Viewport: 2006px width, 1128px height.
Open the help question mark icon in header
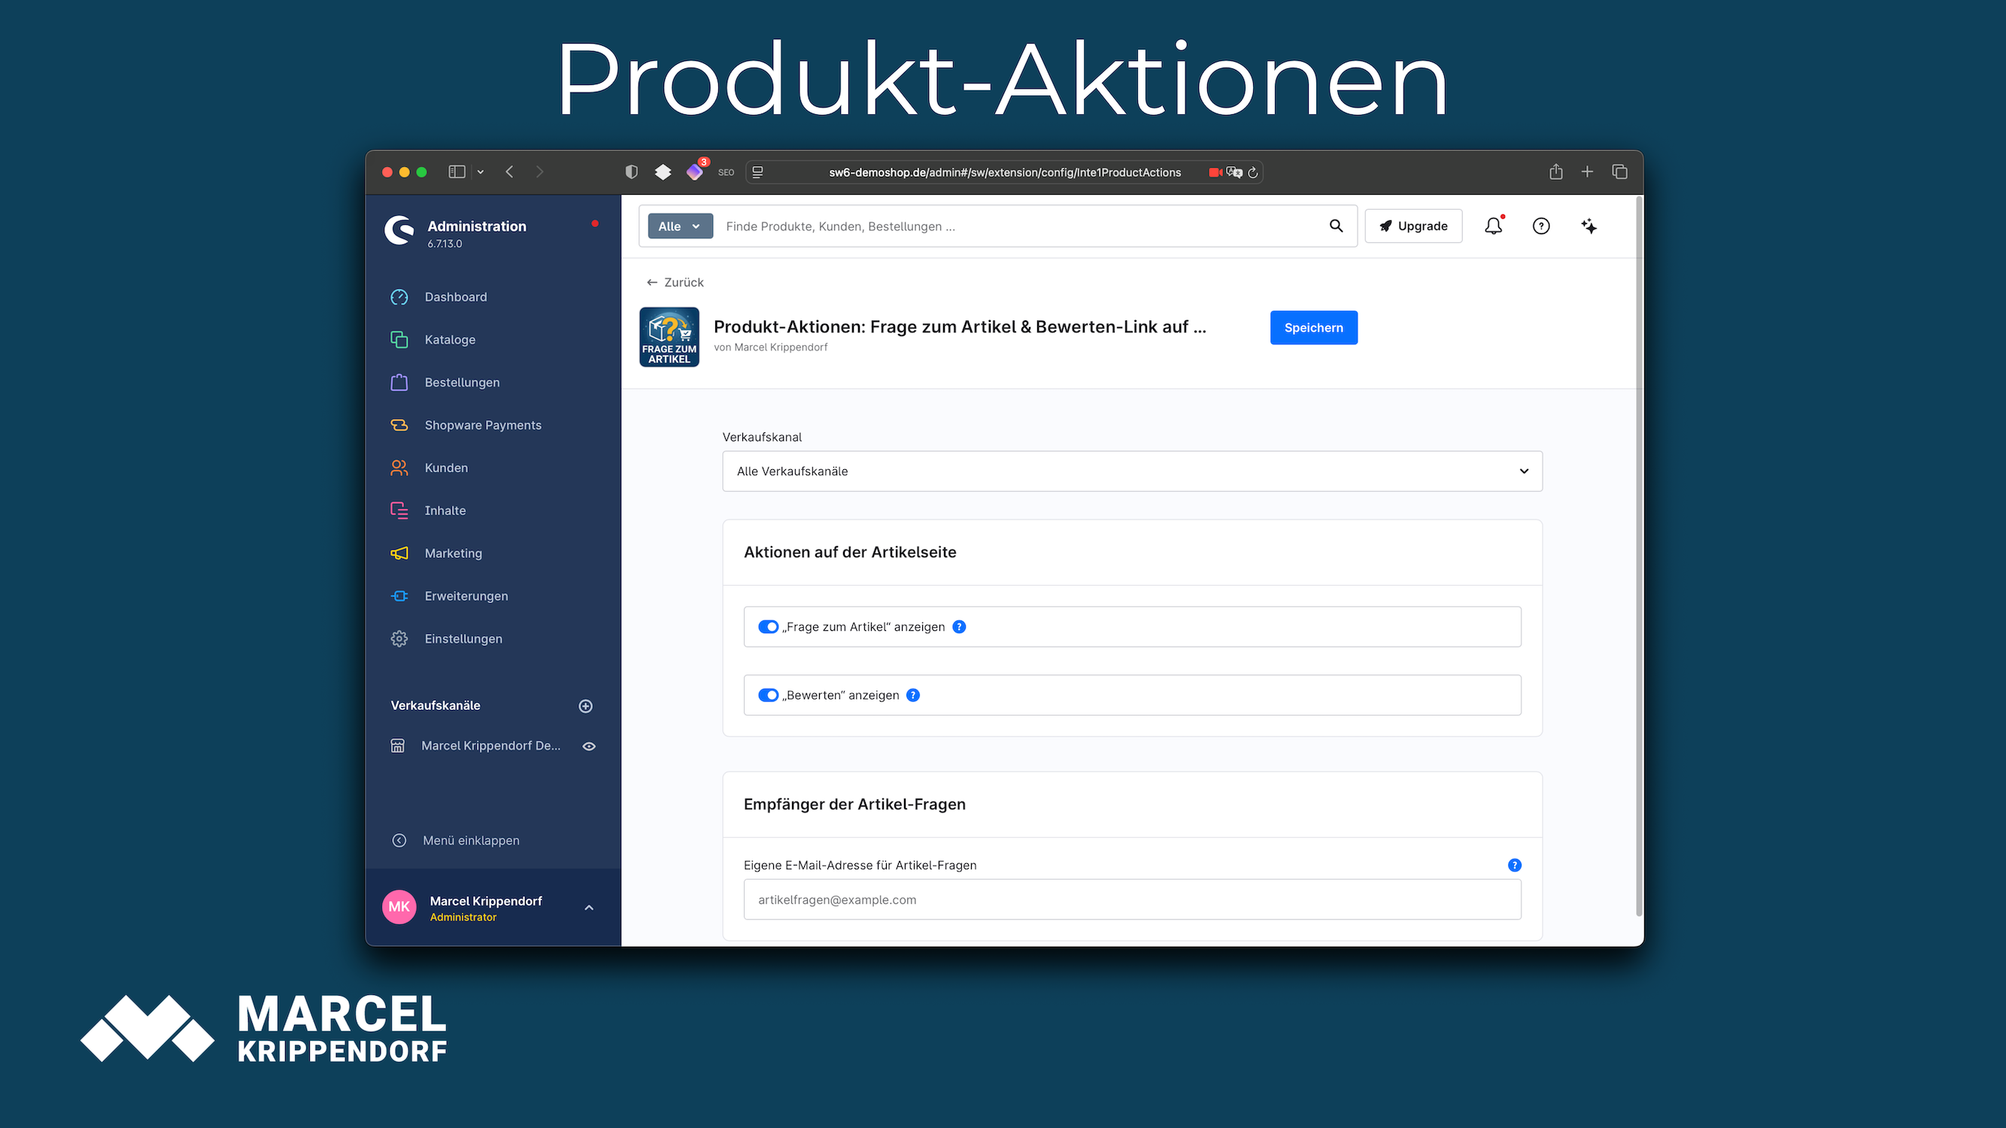click(1541, 226)
